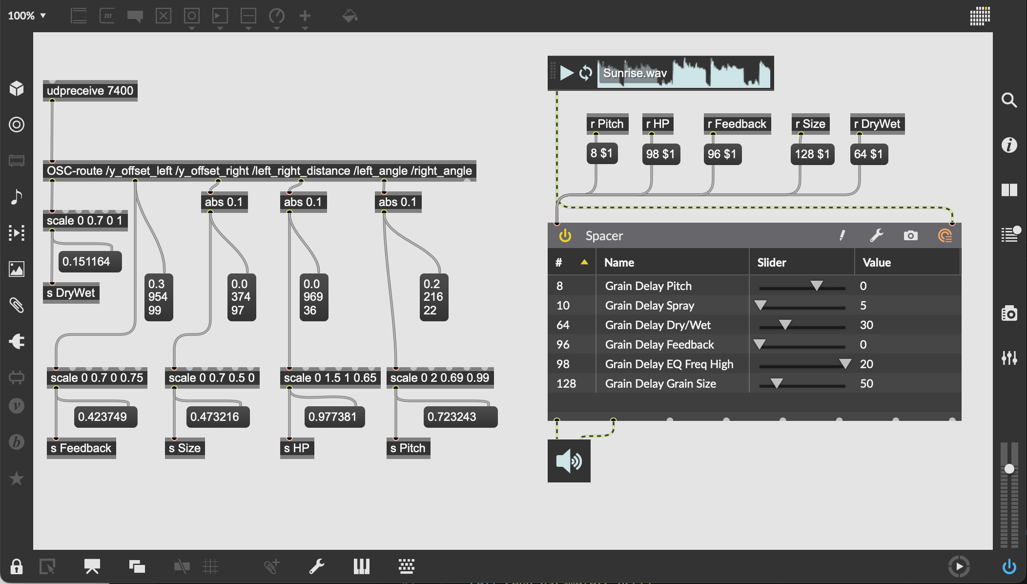Viewport: 1027px width, 584px height.
Task: Open the reference book icon in right sidebar
Action: tap(1009, 190)
